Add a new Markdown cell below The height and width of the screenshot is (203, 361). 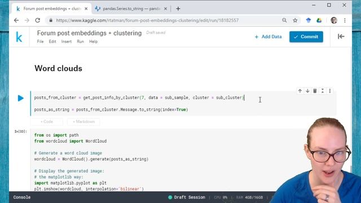[83, 122]
